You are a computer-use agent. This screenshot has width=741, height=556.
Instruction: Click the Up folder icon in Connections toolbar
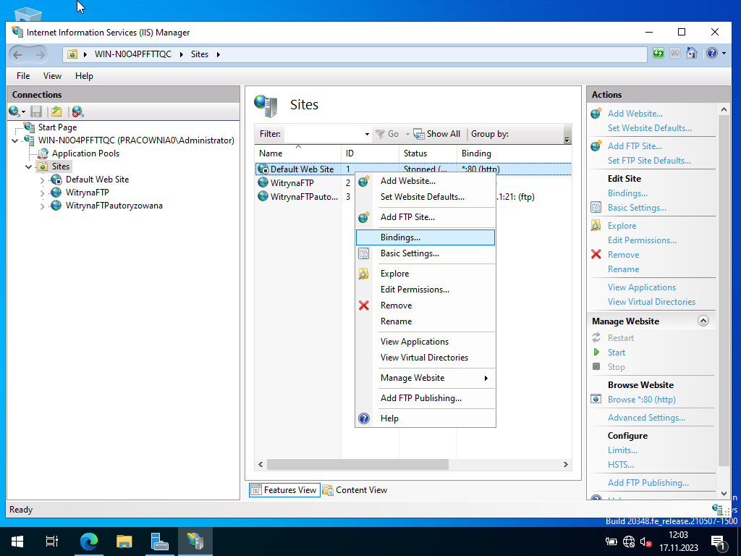(x=56, y=111)
